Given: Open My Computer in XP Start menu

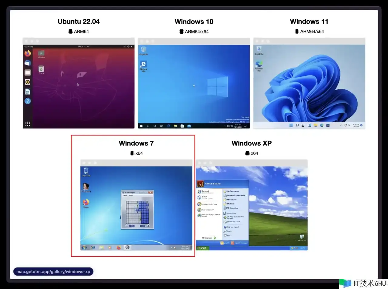Looking at the screenshot, I should [x=231, y=208].
